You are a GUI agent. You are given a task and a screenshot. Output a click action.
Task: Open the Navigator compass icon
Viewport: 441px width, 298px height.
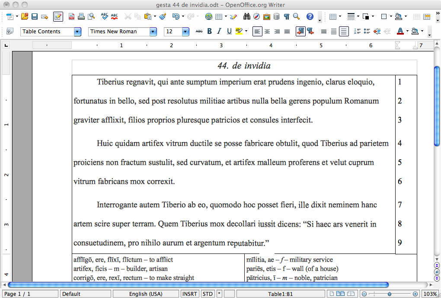point(256,16)
